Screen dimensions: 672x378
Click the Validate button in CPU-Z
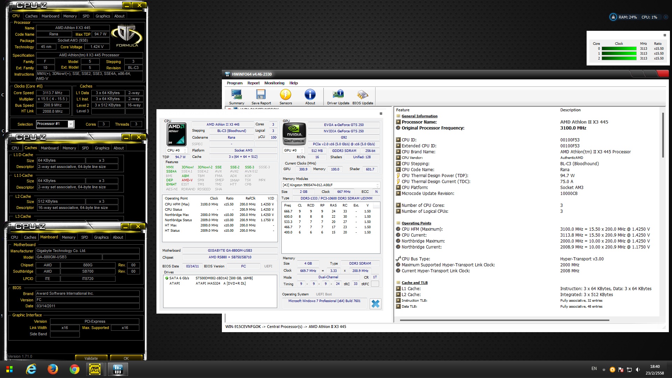click(x=91, y=358)
